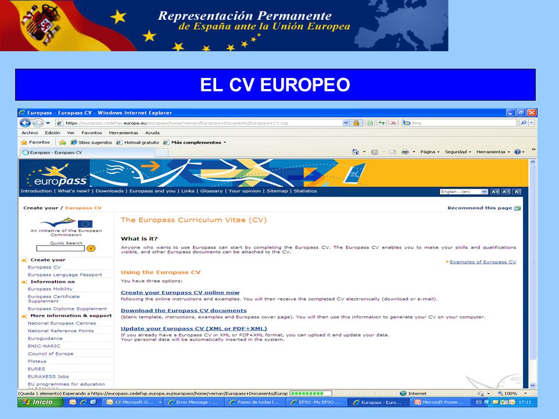Open the Sitemap link
Image resolution: width=559 pixels, height=419 pixels.
(x=277, y=191)
